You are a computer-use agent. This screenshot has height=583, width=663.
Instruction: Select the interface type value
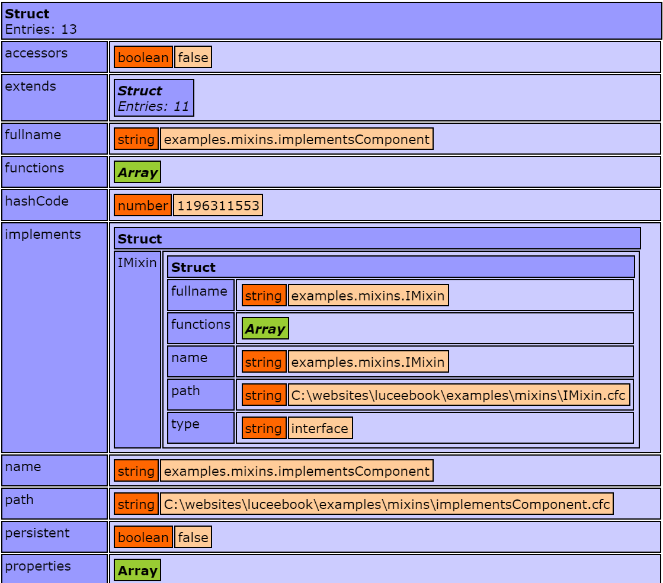click(x=320, y=428)
